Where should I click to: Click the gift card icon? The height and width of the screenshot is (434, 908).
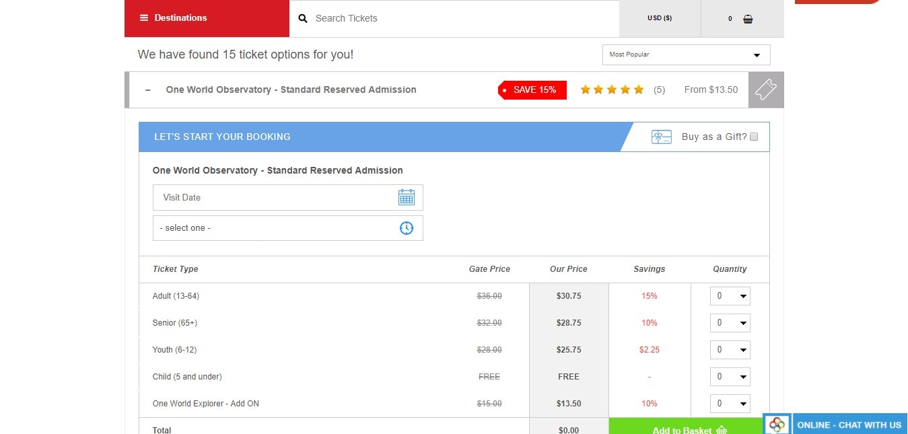[x=661, y=137]
